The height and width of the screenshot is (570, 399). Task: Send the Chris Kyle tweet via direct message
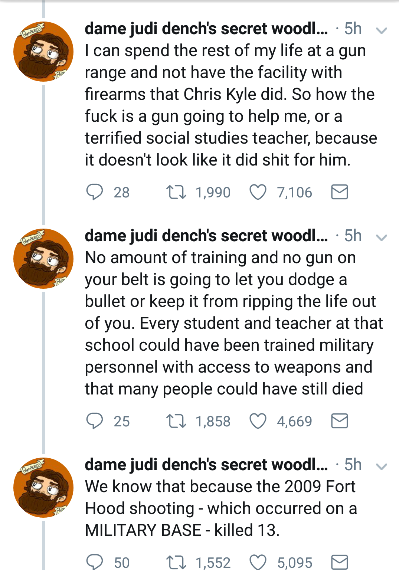339,192
